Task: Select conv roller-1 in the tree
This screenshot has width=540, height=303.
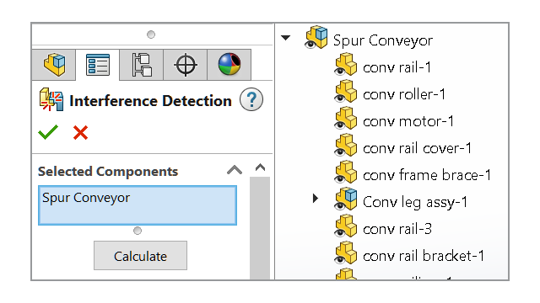Action: 404,94
